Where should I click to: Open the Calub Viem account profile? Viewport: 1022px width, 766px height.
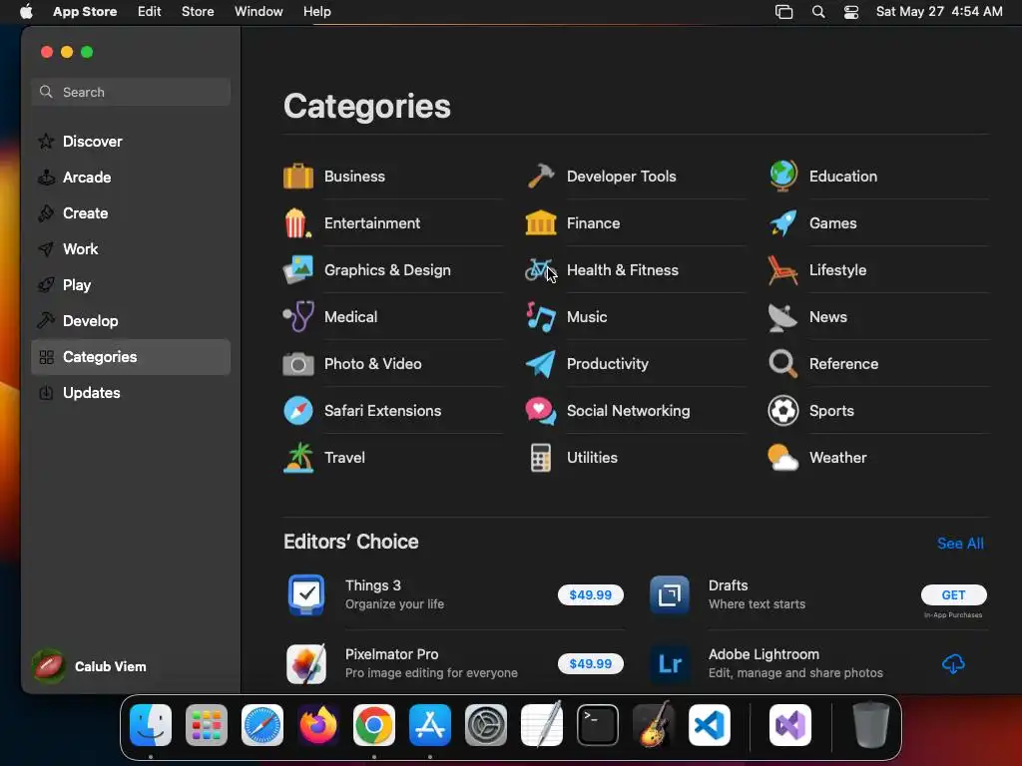click(91, 666)
